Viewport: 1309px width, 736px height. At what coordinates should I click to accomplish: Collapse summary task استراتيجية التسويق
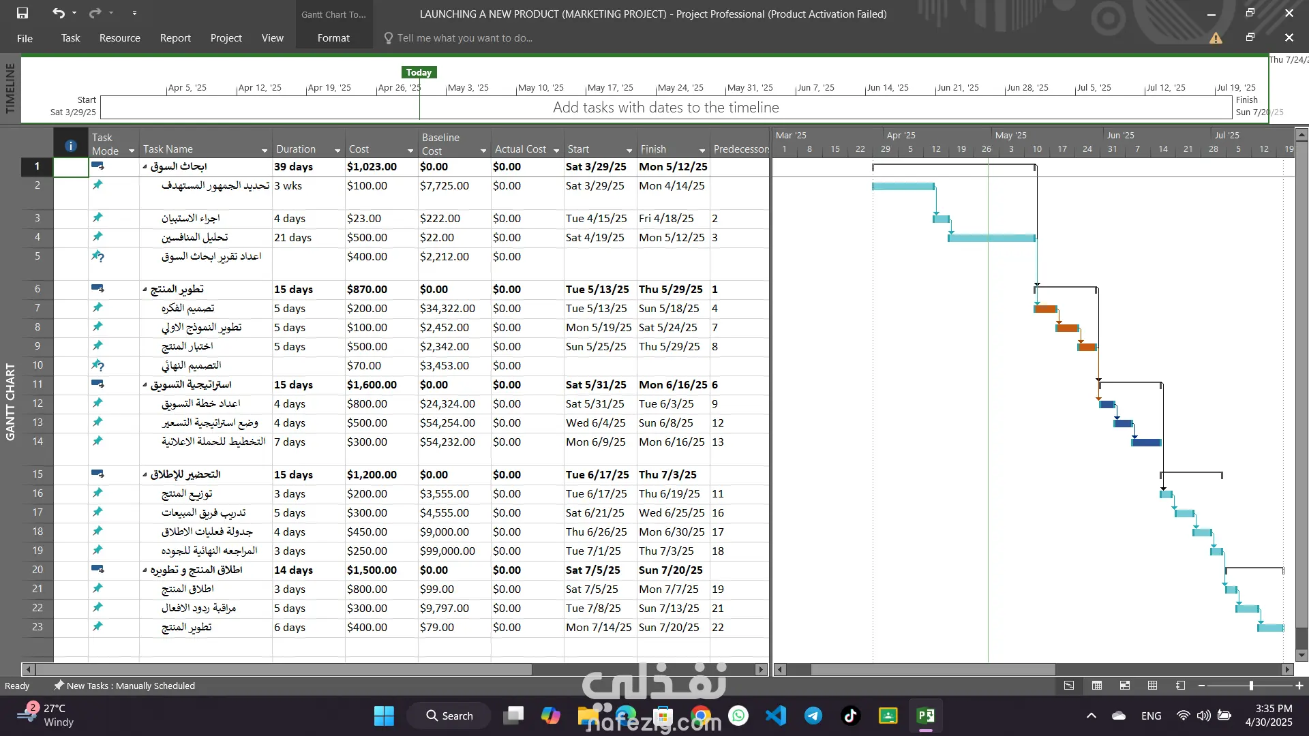(x=145, y=385)
